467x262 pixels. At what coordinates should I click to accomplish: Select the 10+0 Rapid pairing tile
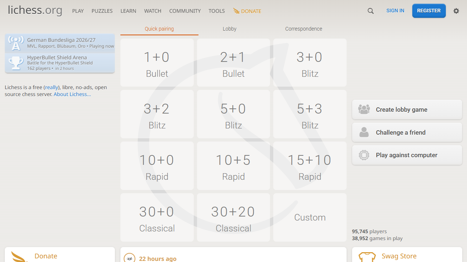coord(157,166)
